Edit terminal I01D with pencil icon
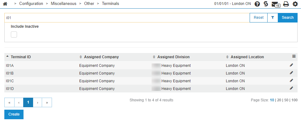Image resolution: width=301 pixels, height=122 pixels. pos(291,88)
